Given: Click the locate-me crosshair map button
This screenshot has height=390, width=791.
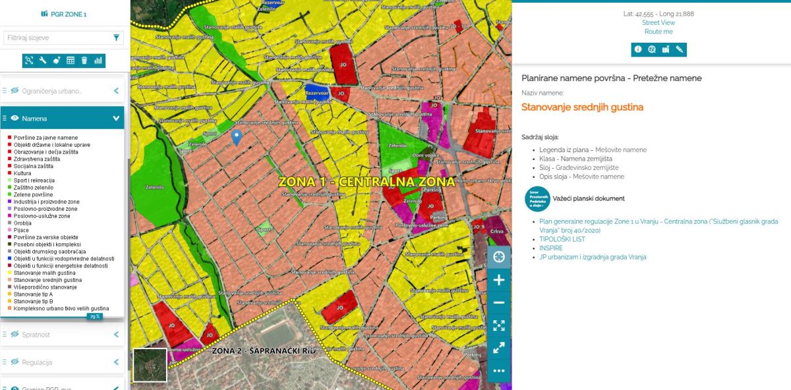Looking at the screenshot, I should (499, 257).
